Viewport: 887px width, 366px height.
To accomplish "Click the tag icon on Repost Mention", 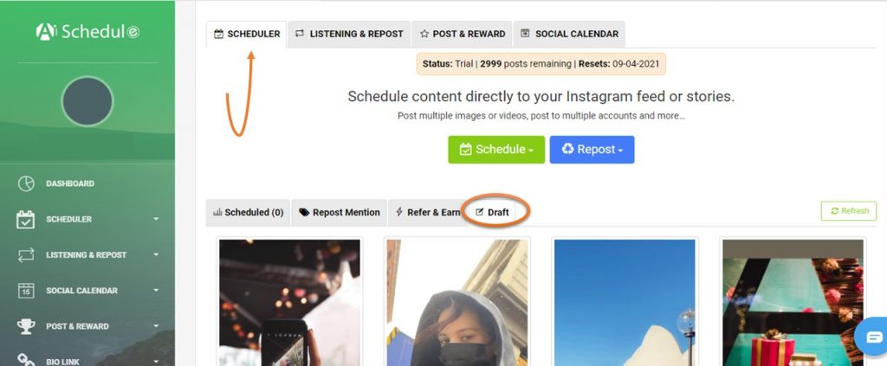I will coord(304,212).
